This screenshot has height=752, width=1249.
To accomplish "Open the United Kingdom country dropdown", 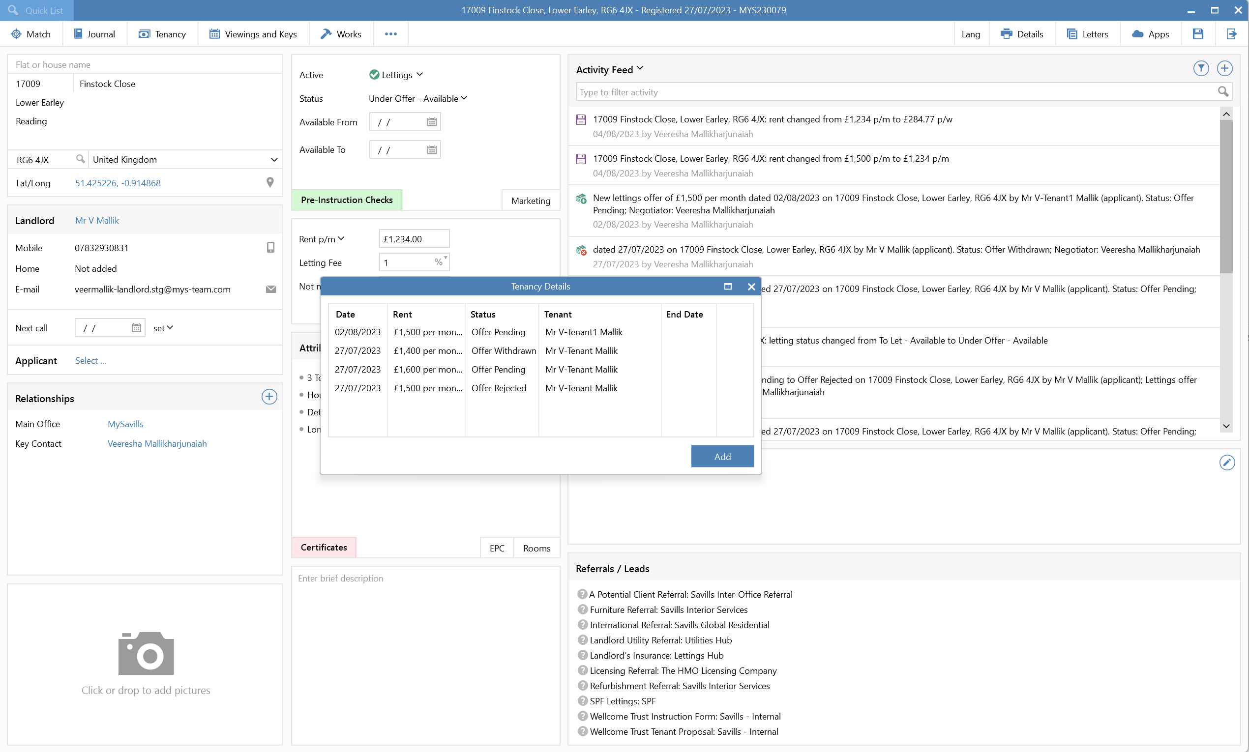I will [274, 159].
